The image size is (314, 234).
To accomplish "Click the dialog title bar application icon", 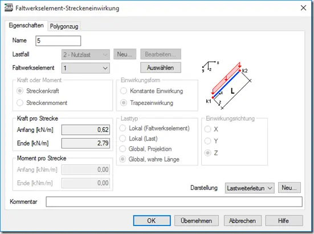I will 9,8.
